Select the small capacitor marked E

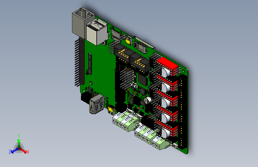[147, 100]
